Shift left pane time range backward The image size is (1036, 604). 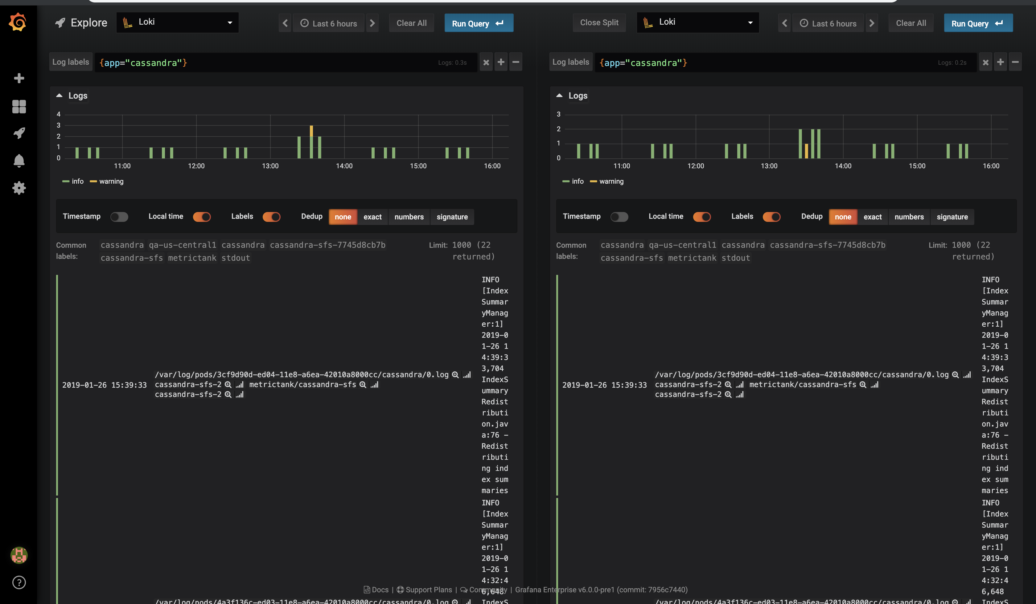click(x=285, y=23)
